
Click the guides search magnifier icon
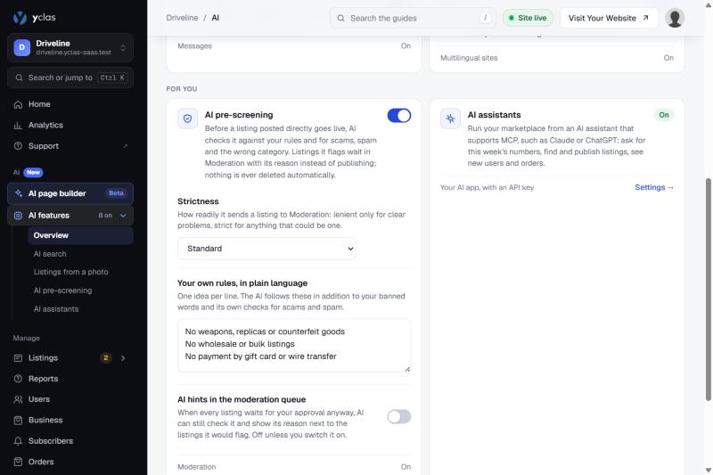tap(340, 18)
